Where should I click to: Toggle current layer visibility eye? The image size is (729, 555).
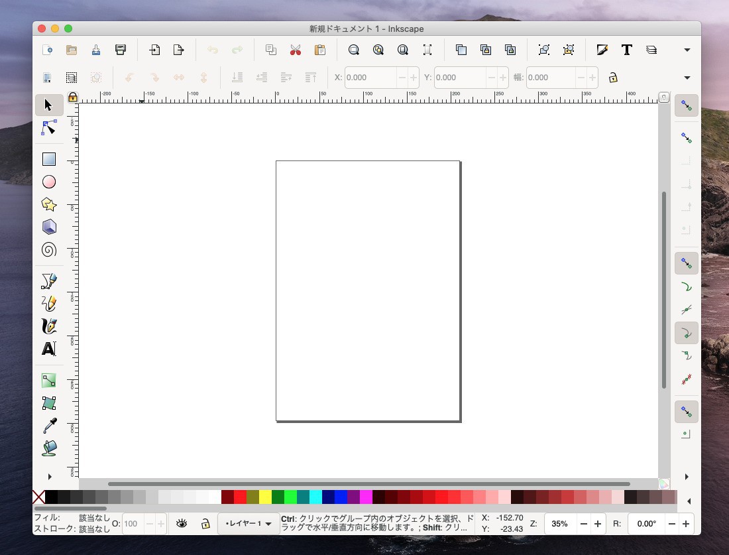click(x=182, y=524)
